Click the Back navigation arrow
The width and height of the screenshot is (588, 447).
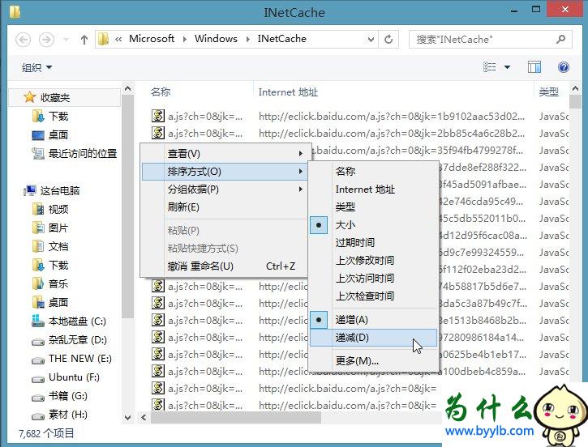click(23, 40)
